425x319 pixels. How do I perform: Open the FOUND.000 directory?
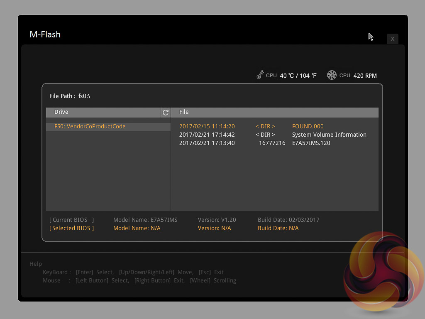click(x=308, y=127)
